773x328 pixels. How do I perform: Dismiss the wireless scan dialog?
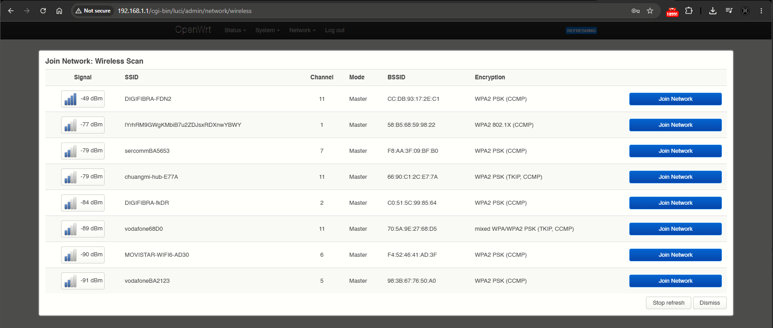[709, 303]
